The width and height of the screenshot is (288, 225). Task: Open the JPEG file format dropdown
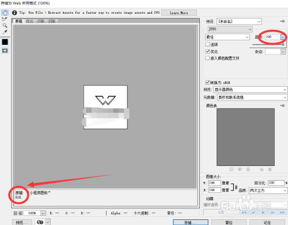click(x=230, y=29)
